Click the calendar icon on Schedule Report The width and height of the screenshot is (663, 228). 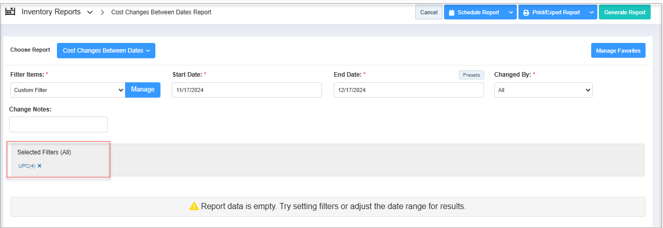pos(452,13)
